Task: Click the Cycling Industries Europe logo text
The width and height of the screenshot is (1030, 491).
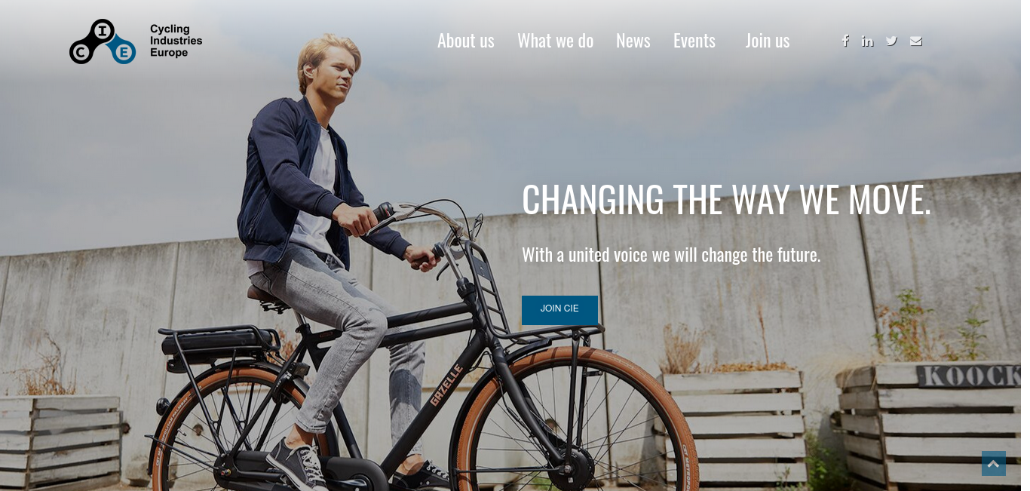Action: [x=176, y=41]
